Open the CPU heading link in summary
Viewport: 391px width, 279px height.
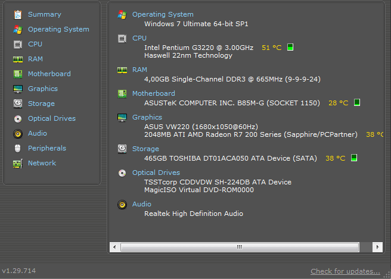point(139,38)
